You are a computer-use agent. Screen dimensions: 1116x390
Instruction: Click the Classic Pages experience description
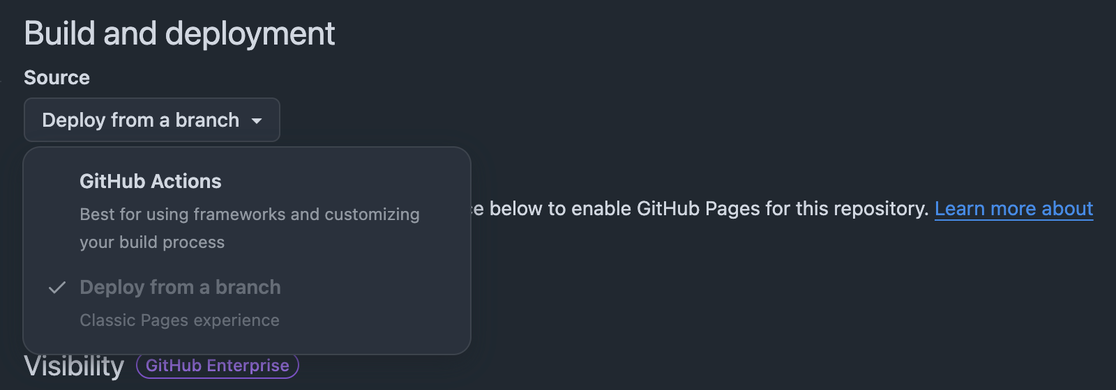179,320
